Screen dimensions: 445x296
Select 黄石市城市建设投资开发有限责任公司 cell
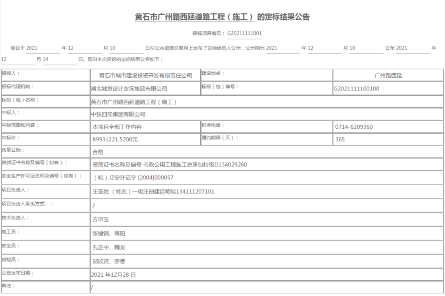click(x=145, y=75)
